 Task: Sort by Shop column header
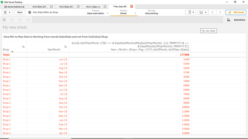[6, 50]
